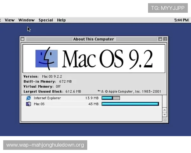Click the window resize grip corner
Screen dimensions: 191x153
click(165, 120)
